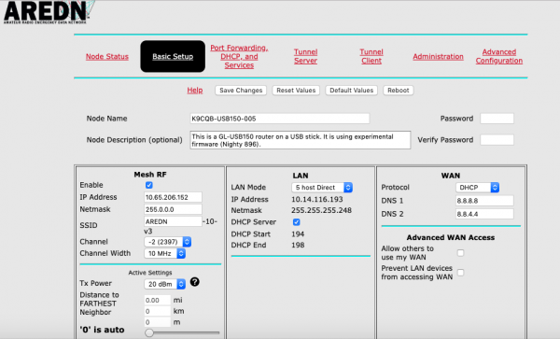560x339 pixels.
Task: Go to the Node Status page
Action: [x=107, y=56]
